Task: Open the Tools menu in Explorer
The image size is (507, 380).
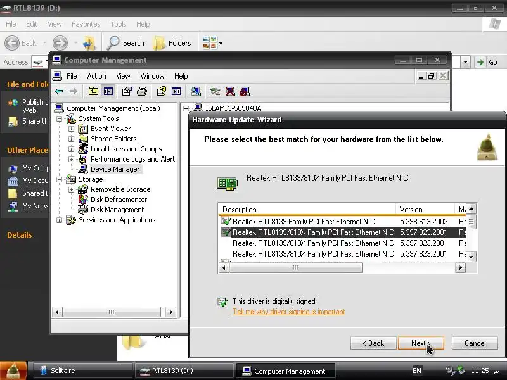Action: coord(119,24)
